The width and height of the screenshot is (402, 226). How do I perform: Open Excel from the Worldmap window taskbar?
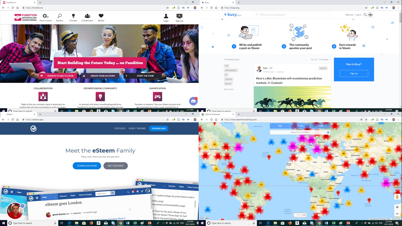[333, 223]
